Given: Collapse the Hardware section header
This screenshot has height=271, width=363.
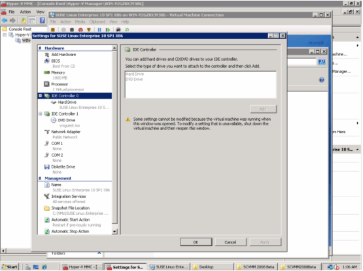Looking at the screenshot, I should tap(40, 48).
